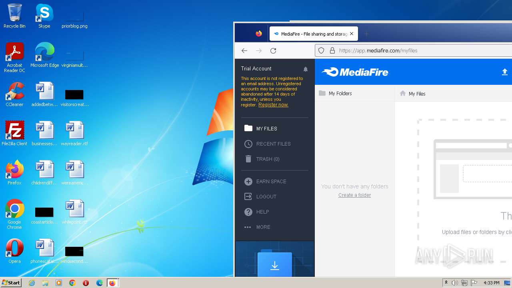Click the 4:33 PM clock

(x=491, y=283)
